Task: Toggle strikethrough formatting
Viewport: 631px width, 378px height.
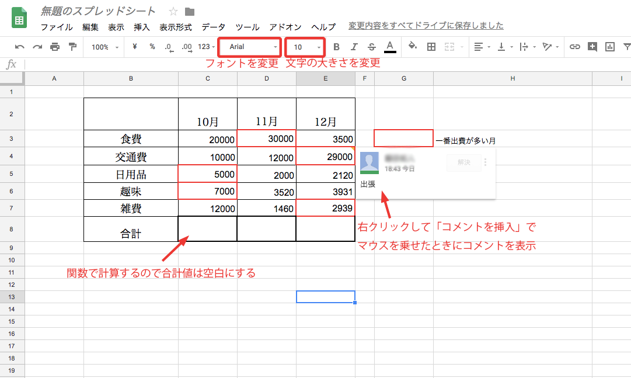Action: coord(372,47)
